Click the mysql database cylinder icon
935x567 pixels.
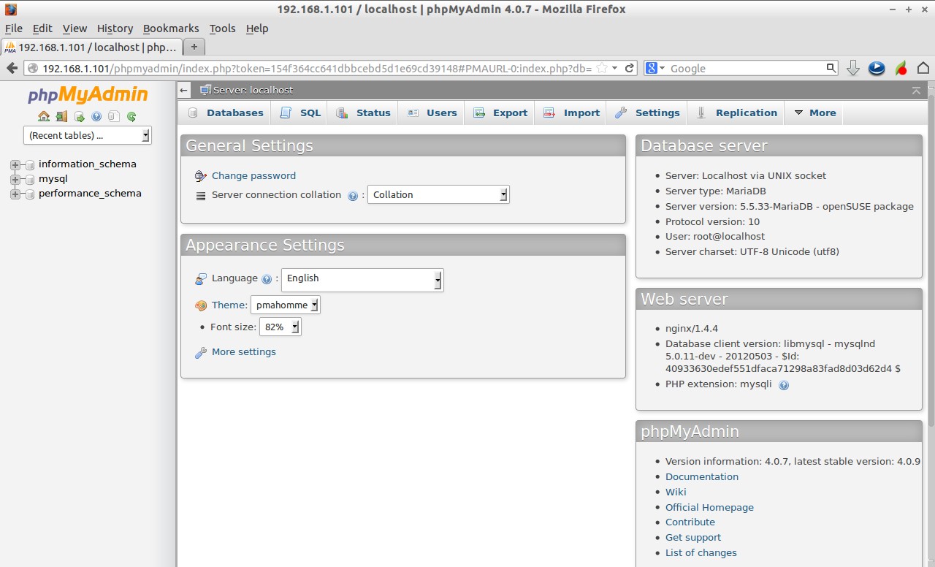tap(30, 179)
